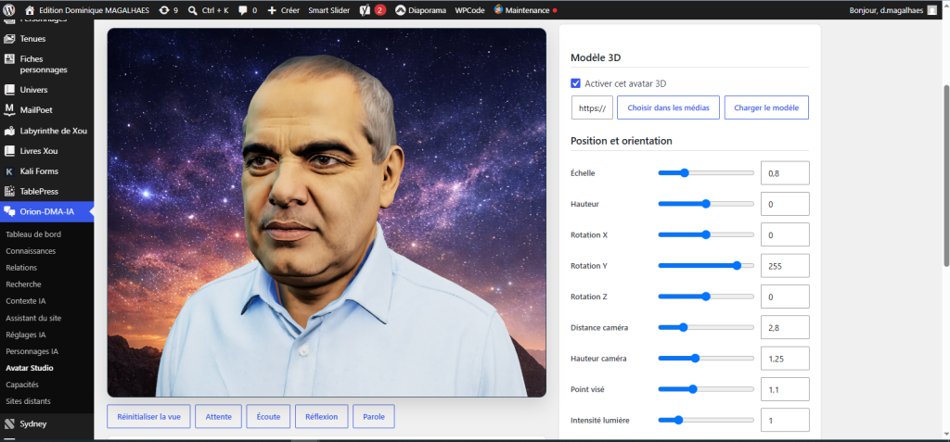Open Recherche submenu item
Screen dimensions: 950x442
coord(23,284)
